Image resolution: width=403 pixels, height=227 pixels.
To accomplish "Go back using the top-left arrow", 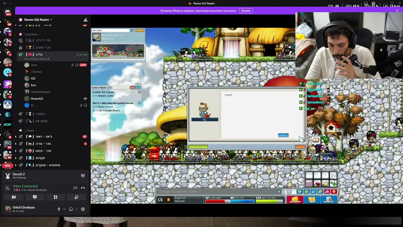I will pos(5,3).
